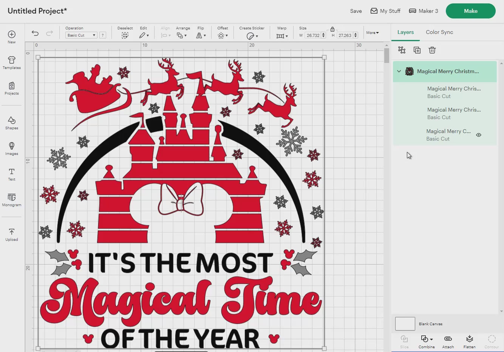Screen dimensions: 504x352
Task: Click the Flatten tool
Action: click(x=470, y=341)
